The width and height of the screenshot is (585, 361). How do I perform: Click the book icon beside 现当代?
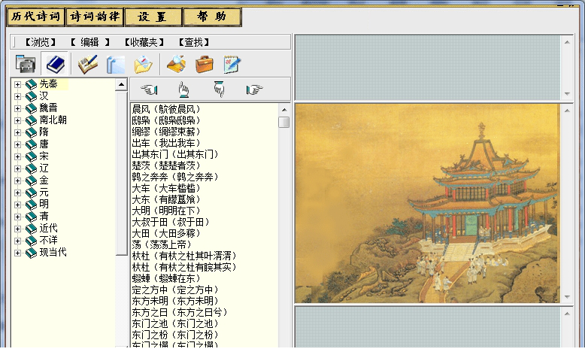click(31, 253)
